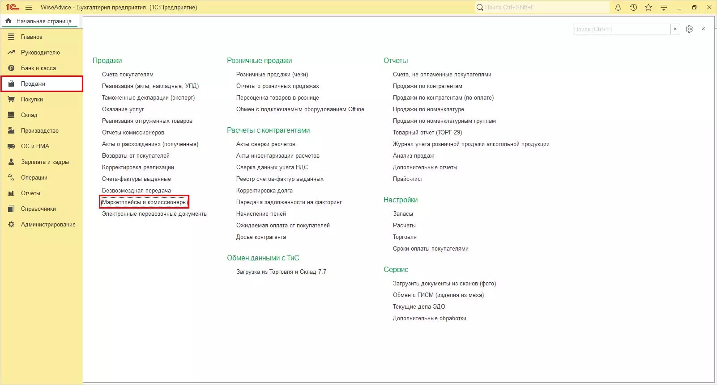Click the Администрирование gear icon

tap(11, 224)
